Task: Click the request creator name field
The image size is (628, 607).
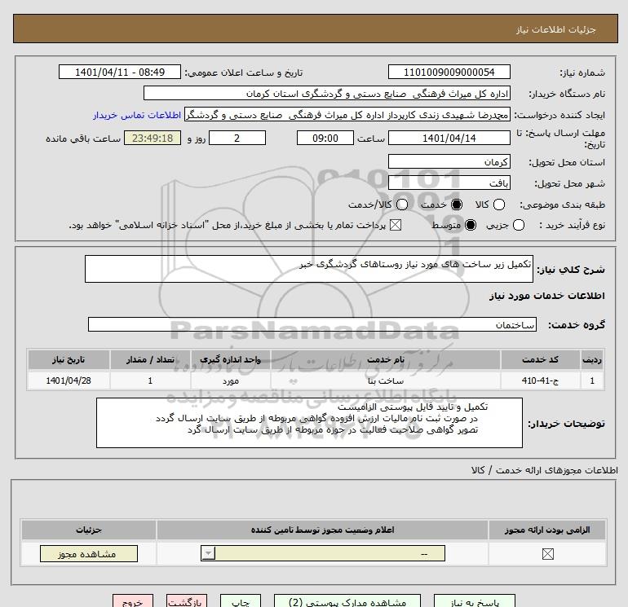Action: pyautogui.click(x=347, y=114)
